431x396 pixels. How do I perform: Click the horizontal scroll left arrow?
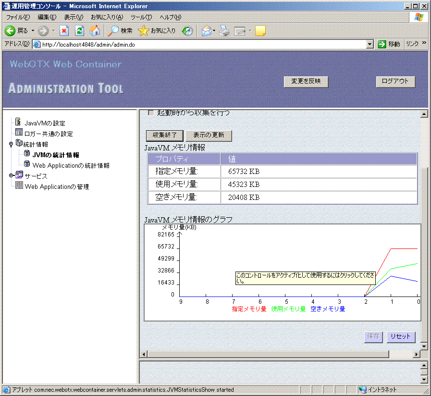(144, 354)
